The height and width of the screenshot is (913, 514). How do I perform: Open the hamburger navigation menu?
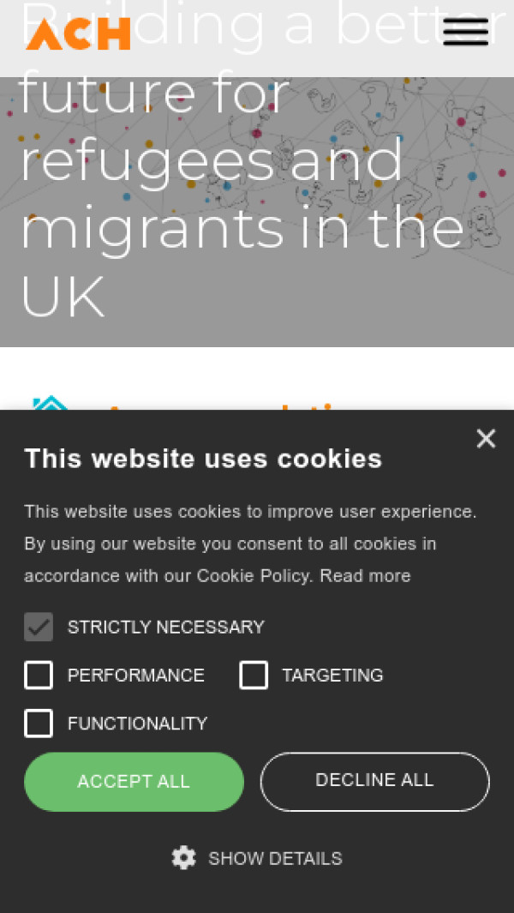point(465,32)
